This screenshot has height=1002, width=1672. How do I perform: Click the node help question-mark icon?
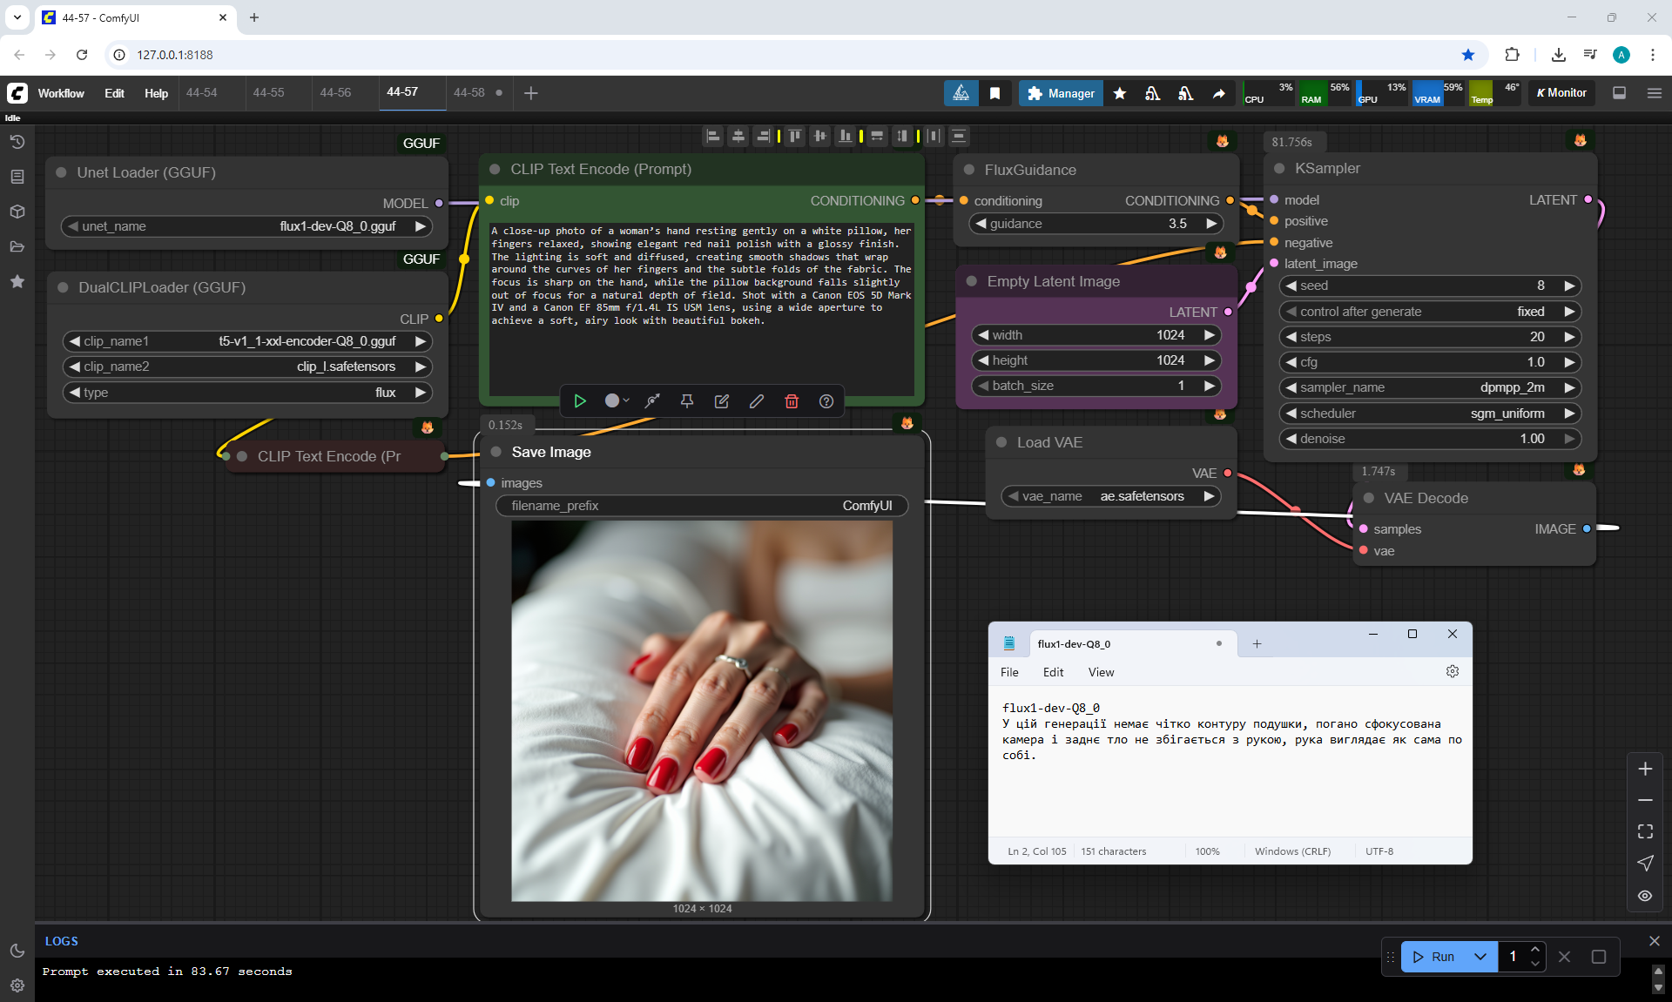[x=826, y=401]
